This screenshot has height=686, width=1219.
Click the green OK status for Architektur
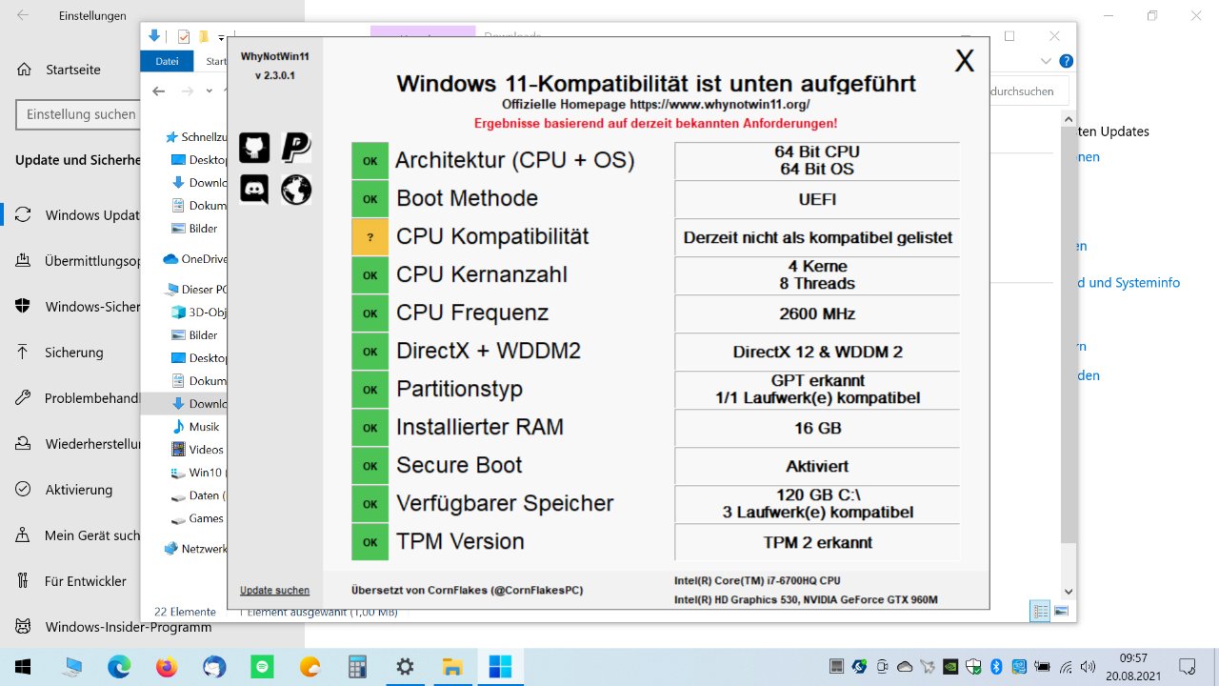pyautogui.click(x=370, y=161)
